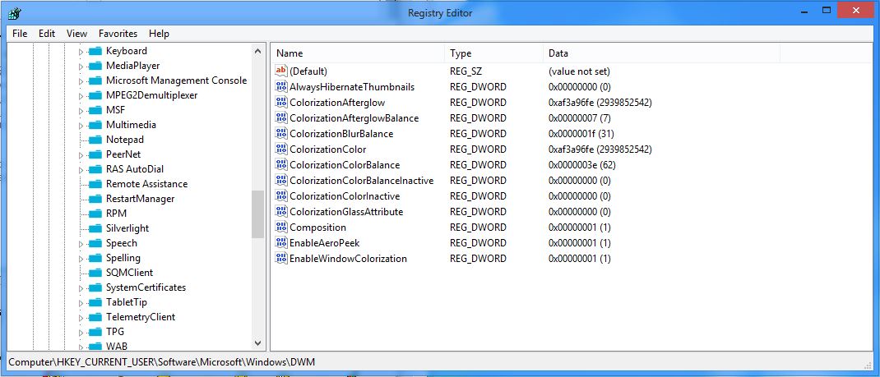Click the data 0x0000001f (31)
Screen dimensions: 880x377
tap(581, 134)
